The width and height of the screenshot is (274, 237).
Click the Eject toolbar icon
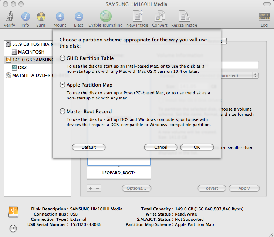(79, 17)
